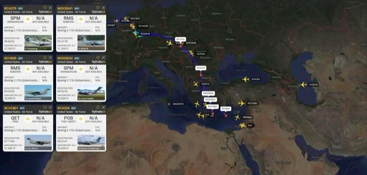
Task: Star the RCH1801 flight card
Action: [x=45, y=107]
